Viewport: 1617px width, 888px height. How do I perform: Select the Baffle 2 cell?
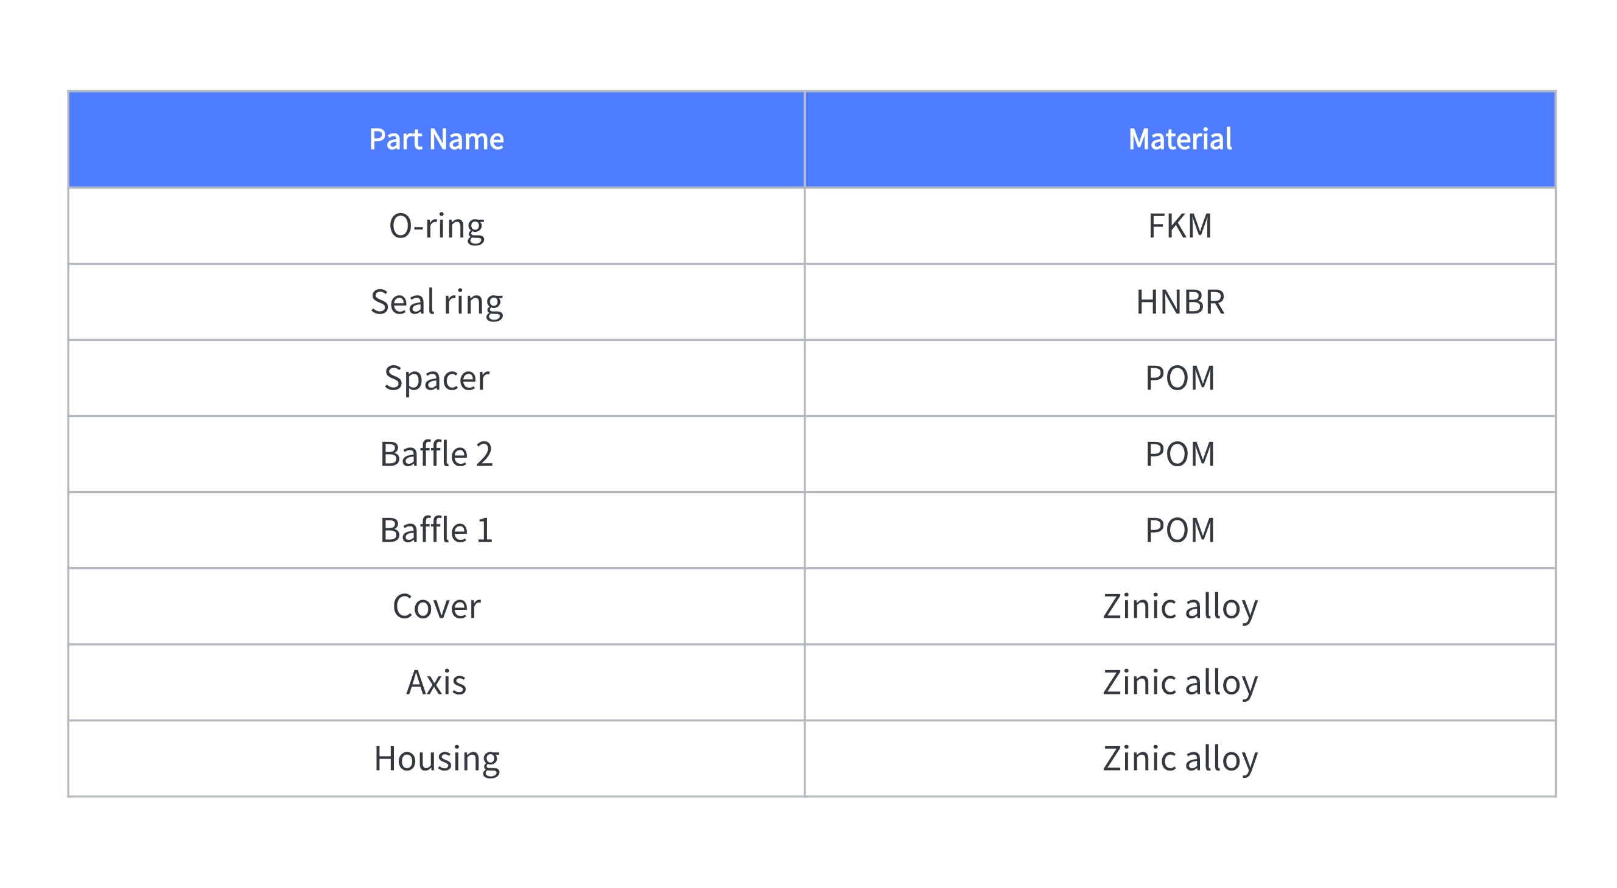tap(437, 453)
